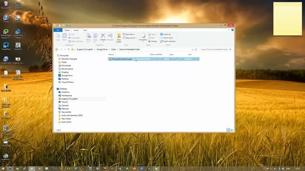Viewport: 305px width, 171px height.
Task: Collapse the ribbon with the chevron
Action: click(229, 30)
